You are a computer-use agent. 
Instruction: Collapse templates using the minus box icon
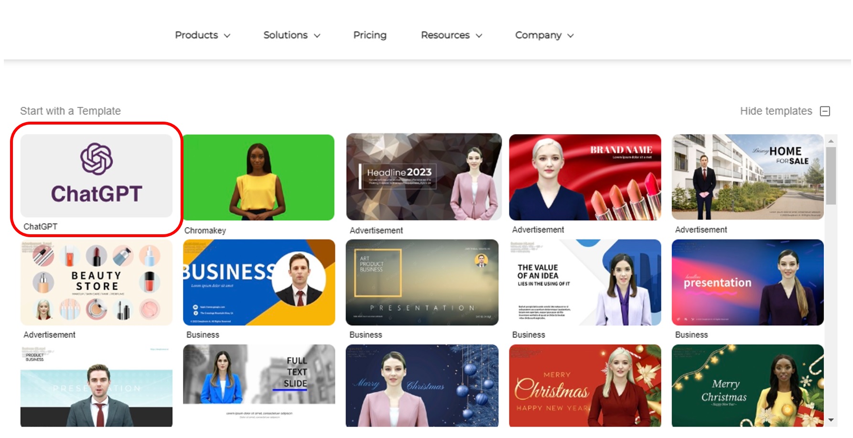[825, 111]
